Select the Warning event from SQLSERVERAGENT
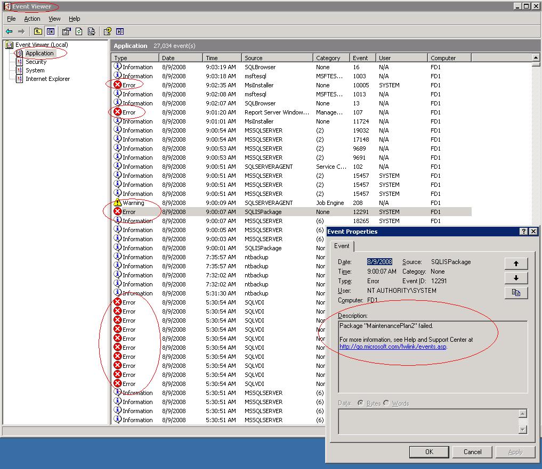Image resolution: width=542 pixels, height=469 pixels. click(133, 203)
